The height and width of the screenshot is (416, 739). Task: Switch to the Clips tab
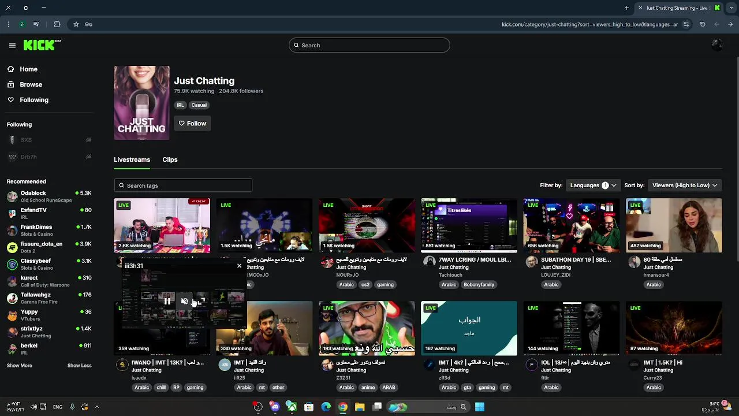tap(170, 159)
